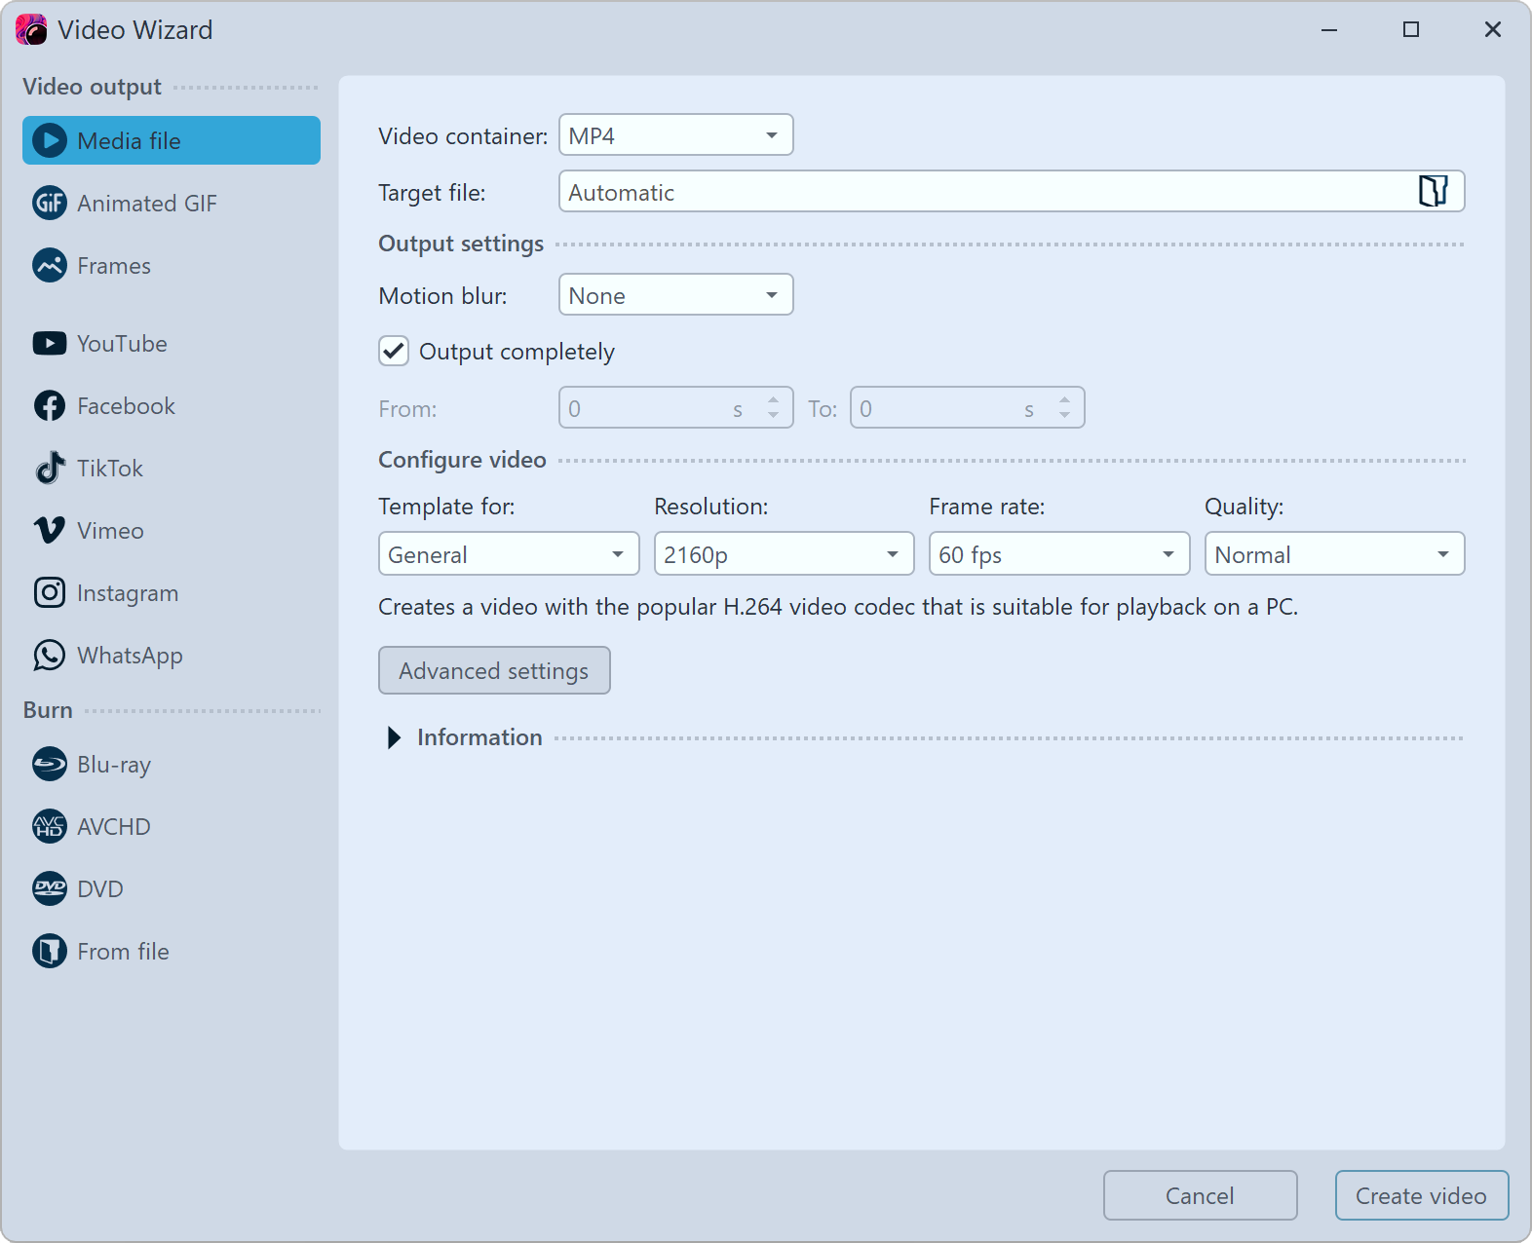Click the AVCHD label in sidebar

click(x=114, y=827)
